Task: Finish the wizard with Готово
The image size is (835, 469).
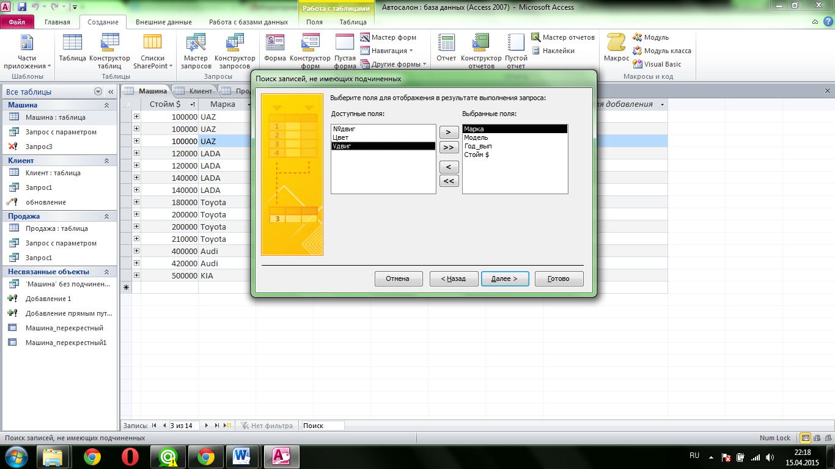Action: [x=559, y=278]
